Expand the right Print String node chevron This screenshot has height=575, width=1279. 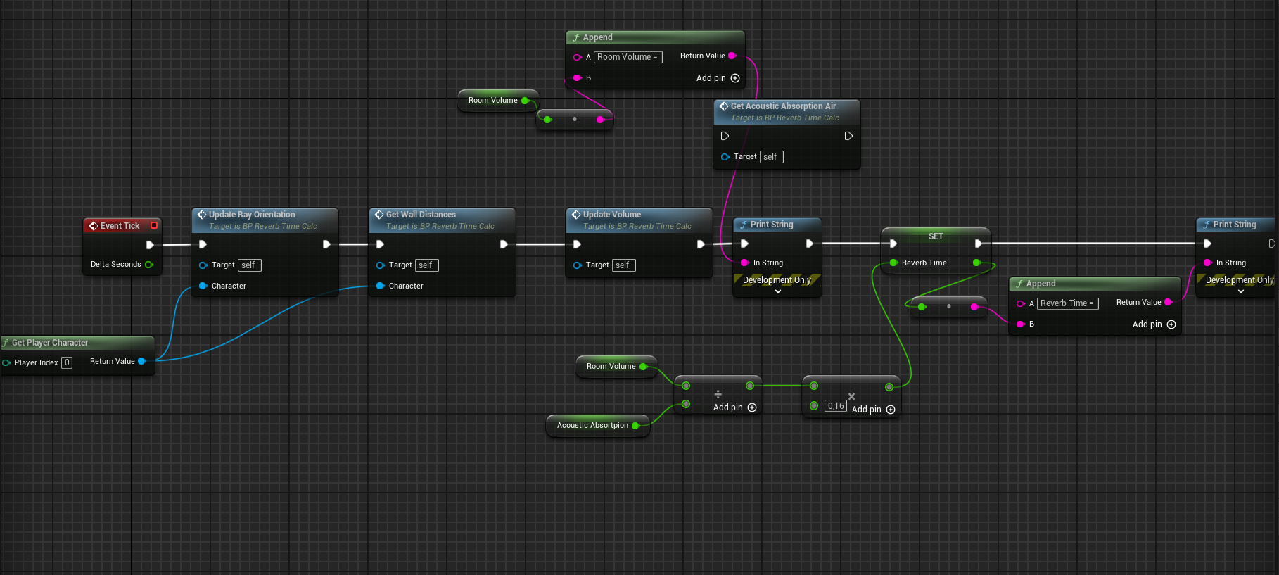[x=1240, y=291]
